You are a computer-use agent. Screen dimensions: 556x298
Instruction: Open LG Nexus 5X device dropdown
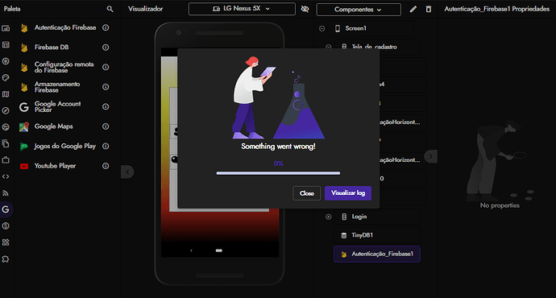pos(242,9)
